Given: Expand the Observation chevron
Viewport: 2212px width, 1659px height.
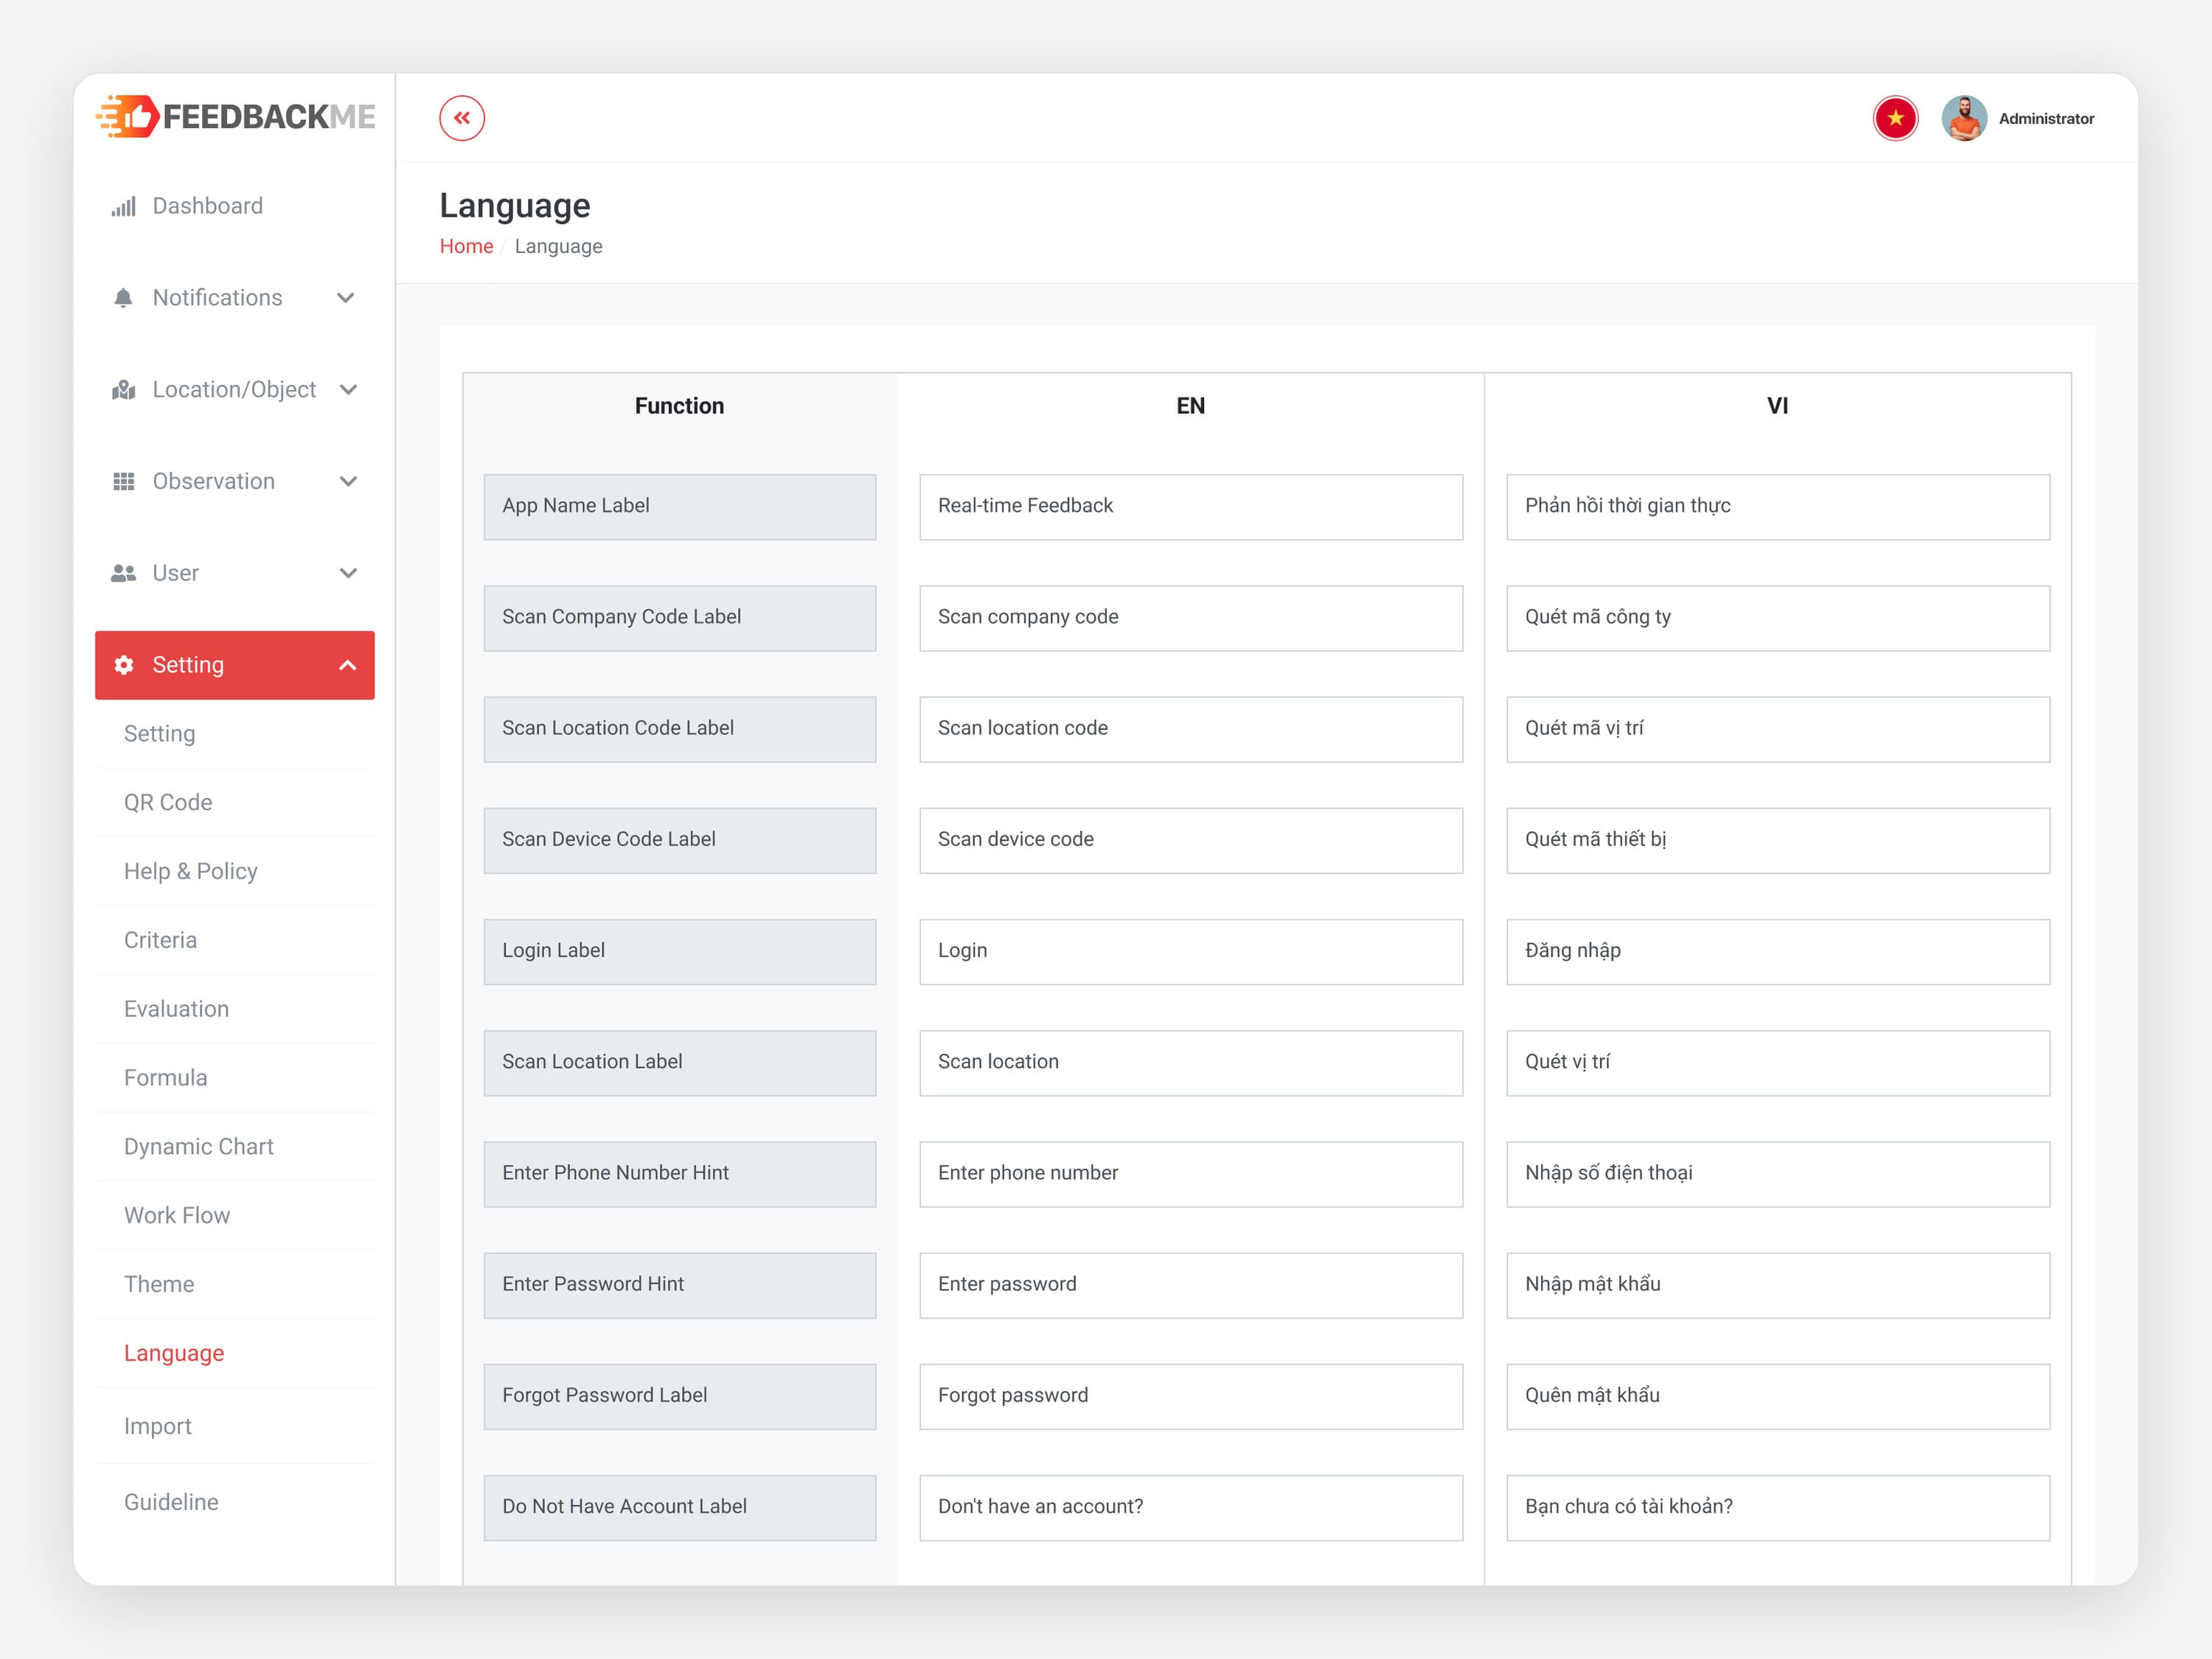Looking at the screenshot, I should pyautogui.click(x=348, y=482).
